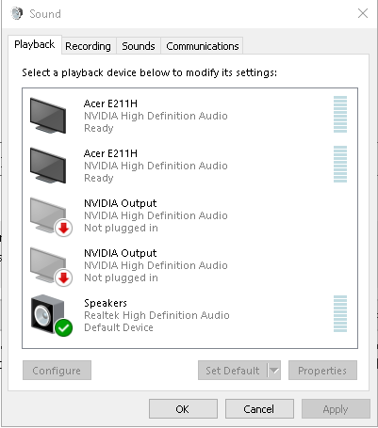Switch to the Playback tab
The width and height of the screenshot is (378, 428).
(x=35, y=44)
